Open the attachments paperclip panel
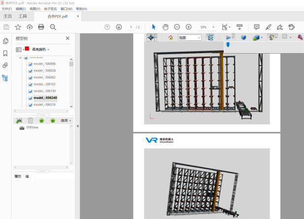 (x=5, y=65)
